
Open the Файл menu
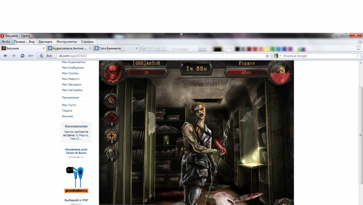(x=6, y=41)
